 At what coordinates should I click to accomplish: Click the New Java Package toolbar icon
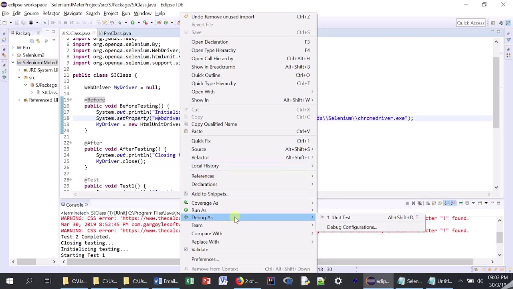pos(159,22)
